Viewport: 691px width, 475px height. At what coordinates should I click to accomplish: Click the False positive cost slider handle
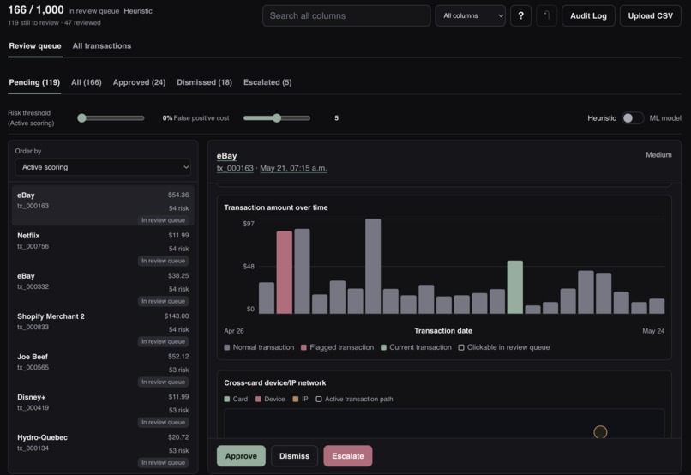277,118
